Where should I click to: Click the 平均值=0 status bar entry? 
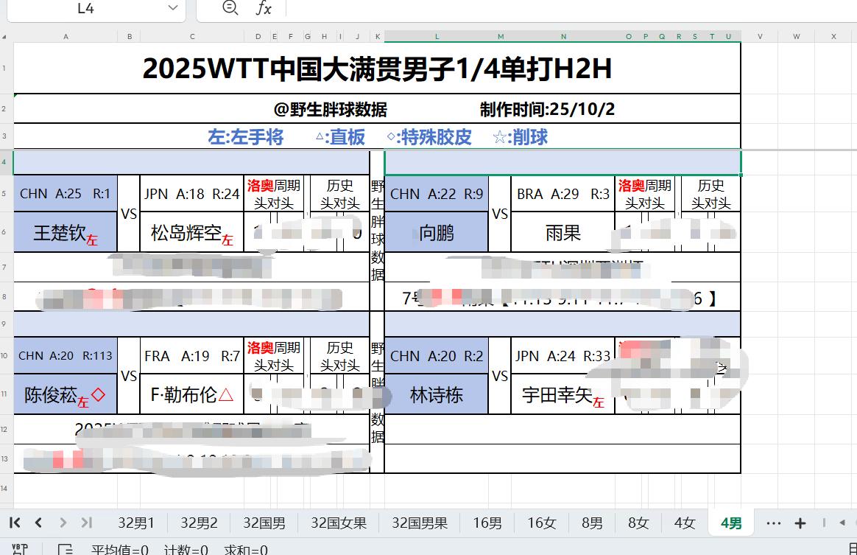(120, 550)
